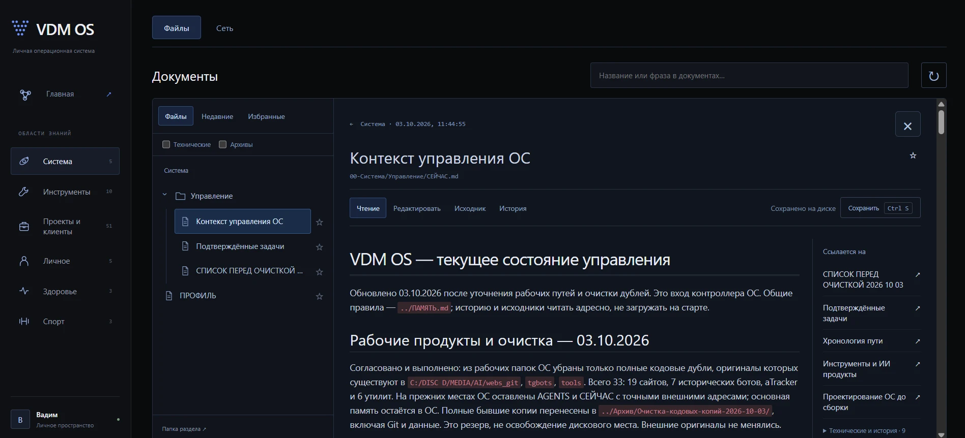The image size is (965, 438).
Task: Go back via Система breadcrumb
Action: click(x=373, y=124)
